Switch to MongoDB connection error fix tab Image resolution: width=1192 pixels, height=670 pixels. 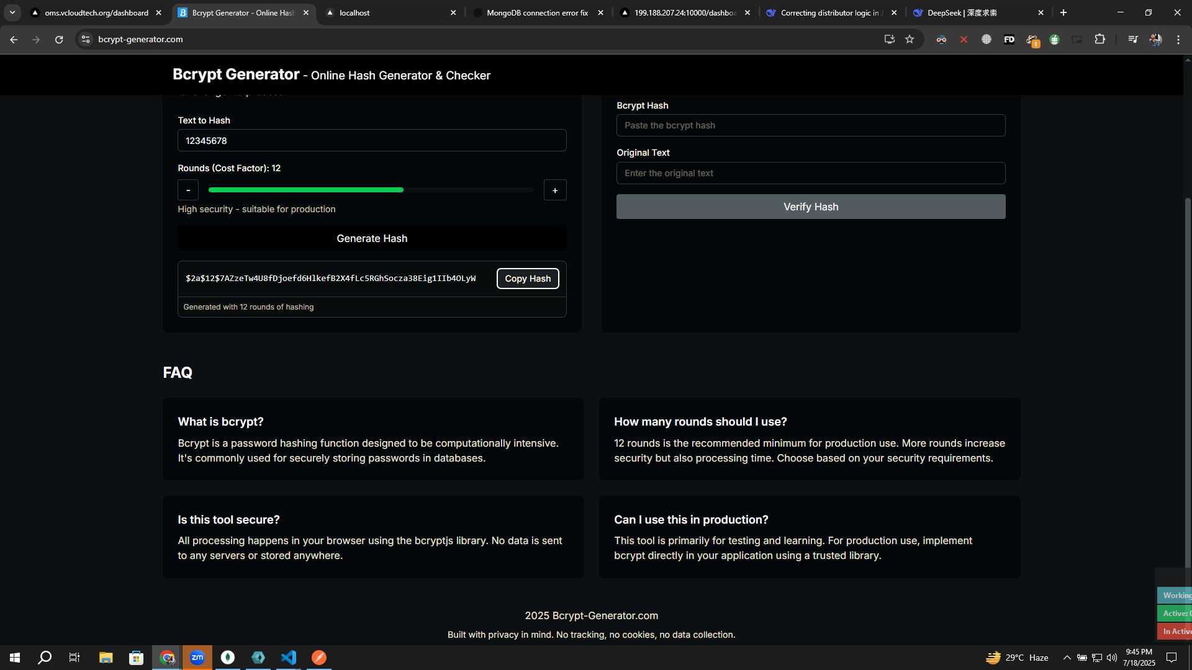tap(538, 12)
